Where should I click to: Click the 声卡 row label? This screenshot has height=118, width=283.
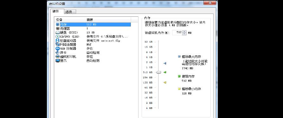tap(63, 53)
